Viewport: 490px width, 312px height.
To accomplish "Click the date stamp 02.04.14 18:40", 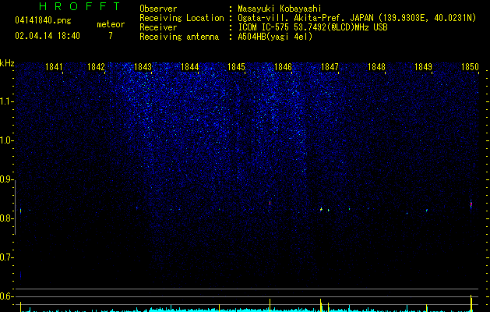I will point(48,36).
